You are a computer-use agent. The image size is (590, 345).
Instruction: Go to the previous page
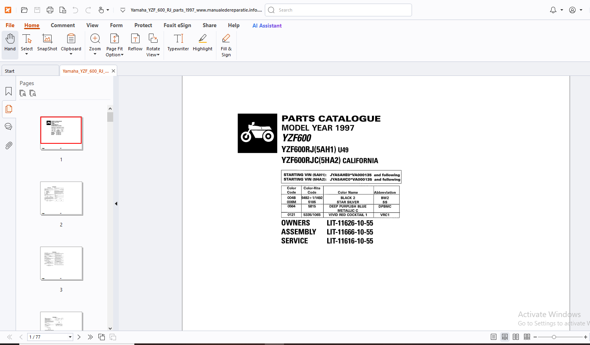point(21,337)
